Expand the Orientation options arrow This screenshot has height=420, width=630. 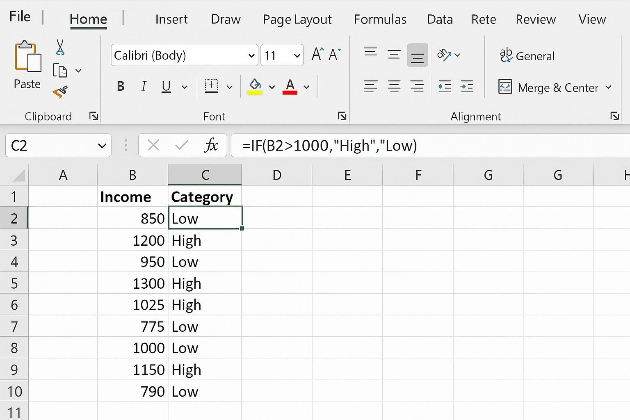[458, 55]
